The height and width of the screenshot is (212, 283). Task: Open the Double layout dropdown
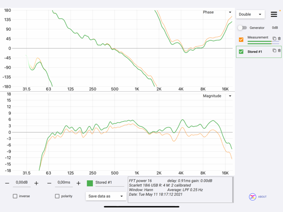[250, 14]
